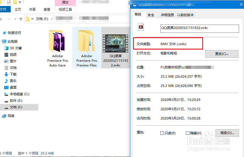
Task: Click the 视频 filmstrip icon in sidebar
Action: (6, 55)
